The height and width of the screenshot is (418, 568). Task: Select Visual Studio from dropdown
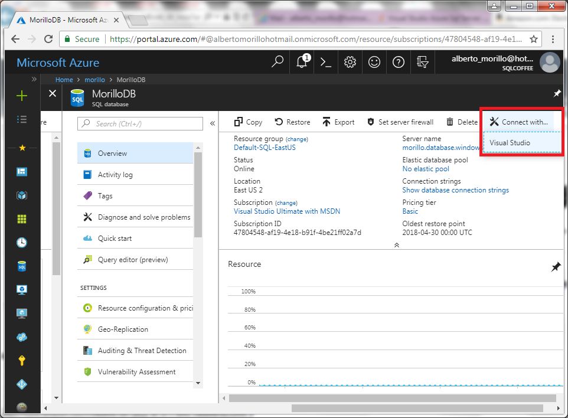(x=521, y=143)
